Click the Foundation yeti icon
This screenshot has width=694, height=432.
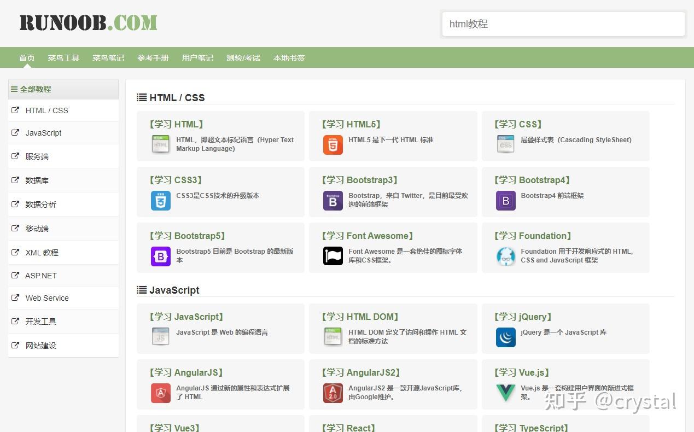tap(505, 256)
